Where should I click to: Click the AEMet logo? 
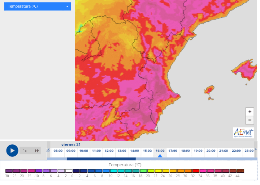243,133
